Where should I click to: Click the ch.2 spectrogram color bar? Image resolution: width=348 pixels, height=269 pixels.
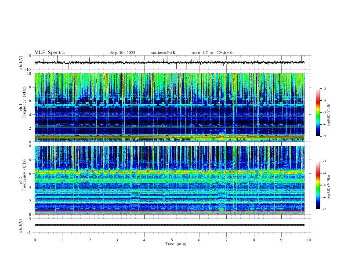318,185
